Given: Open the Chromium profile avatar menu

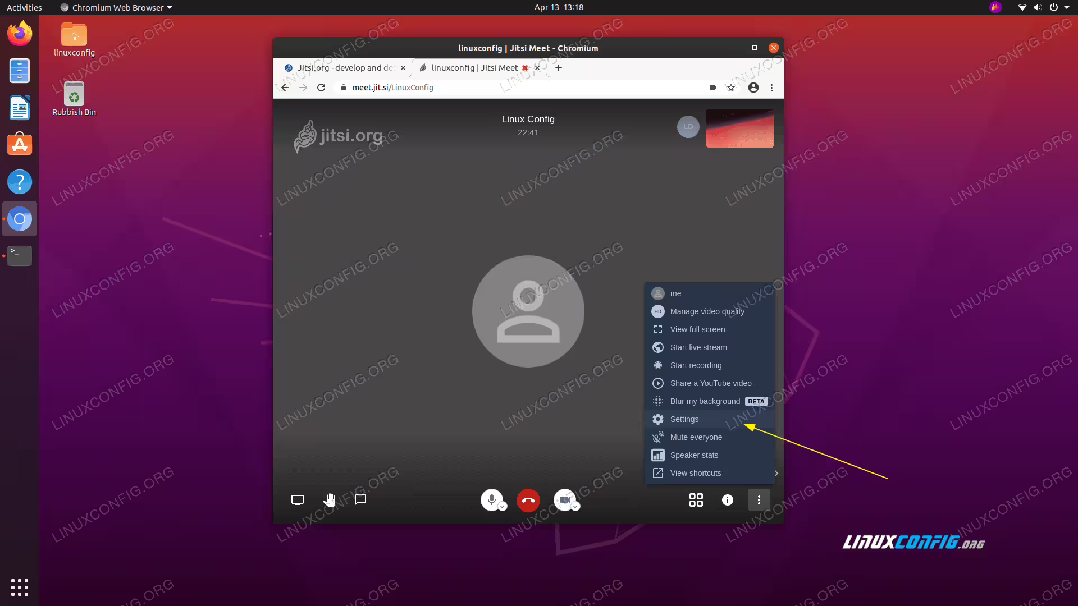Looking at the screenshot, I should coord(753,88).
